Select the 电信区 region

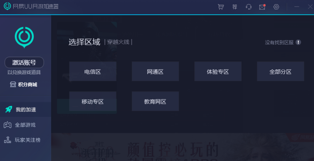93,71
